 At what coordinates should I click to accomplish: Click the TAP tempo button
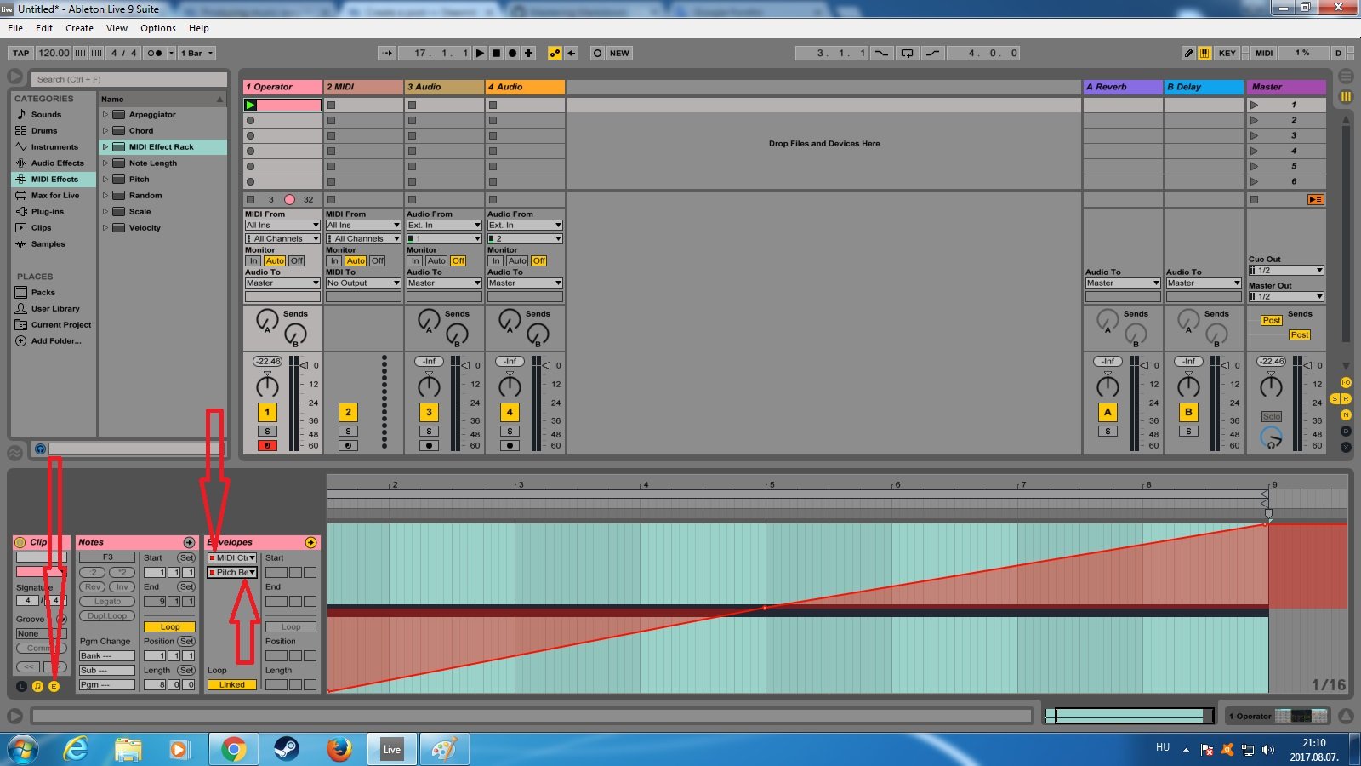(x=21, y=53)
